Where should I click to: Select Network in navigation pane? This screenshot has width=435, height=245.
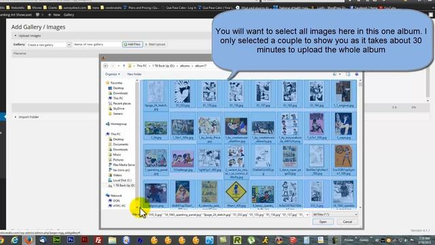(116, 195)
